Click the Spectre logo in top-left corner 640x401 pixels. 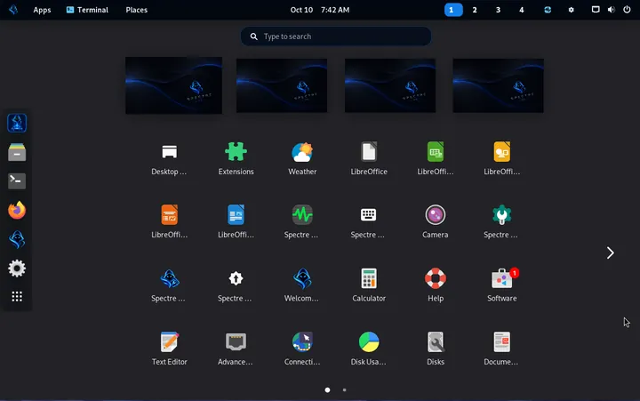(13, 10)
